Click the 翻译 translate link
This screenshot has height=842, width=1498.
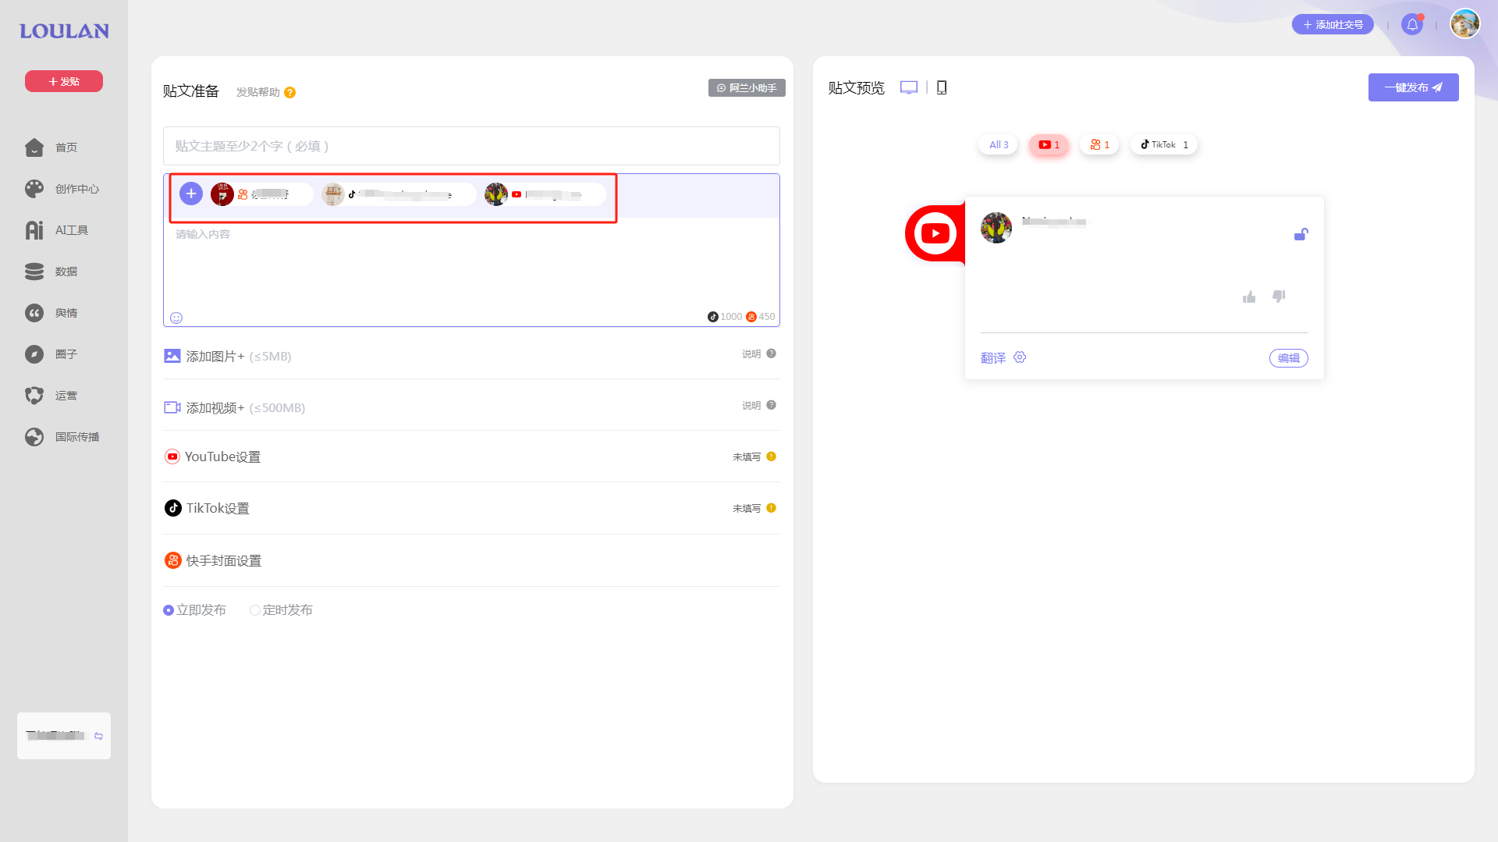[x=993, y=357]
